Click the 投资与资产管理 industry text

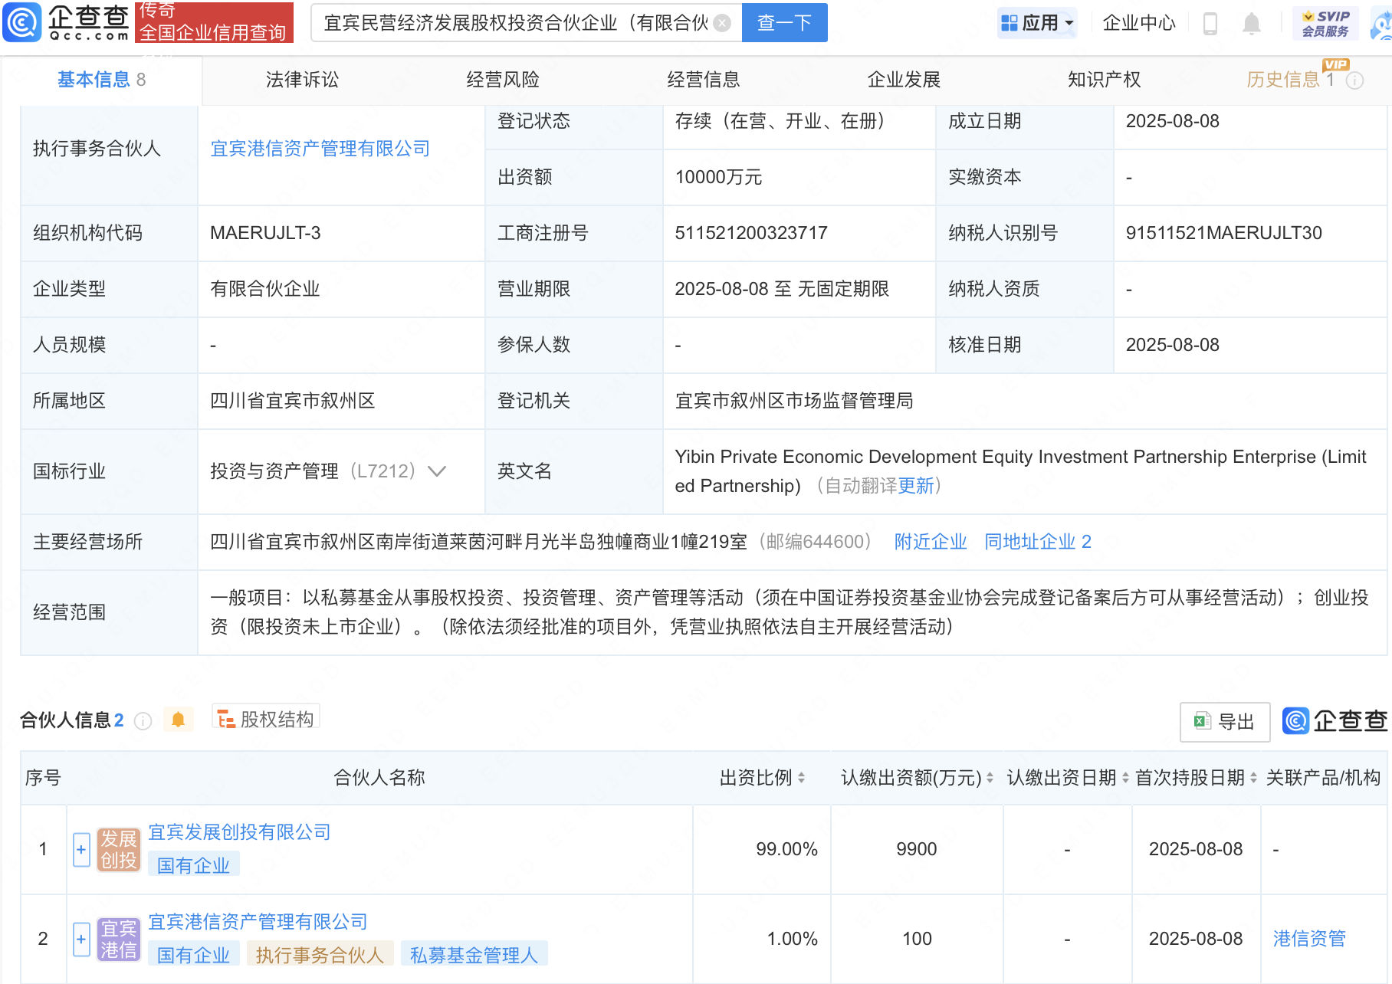point(274,471)
